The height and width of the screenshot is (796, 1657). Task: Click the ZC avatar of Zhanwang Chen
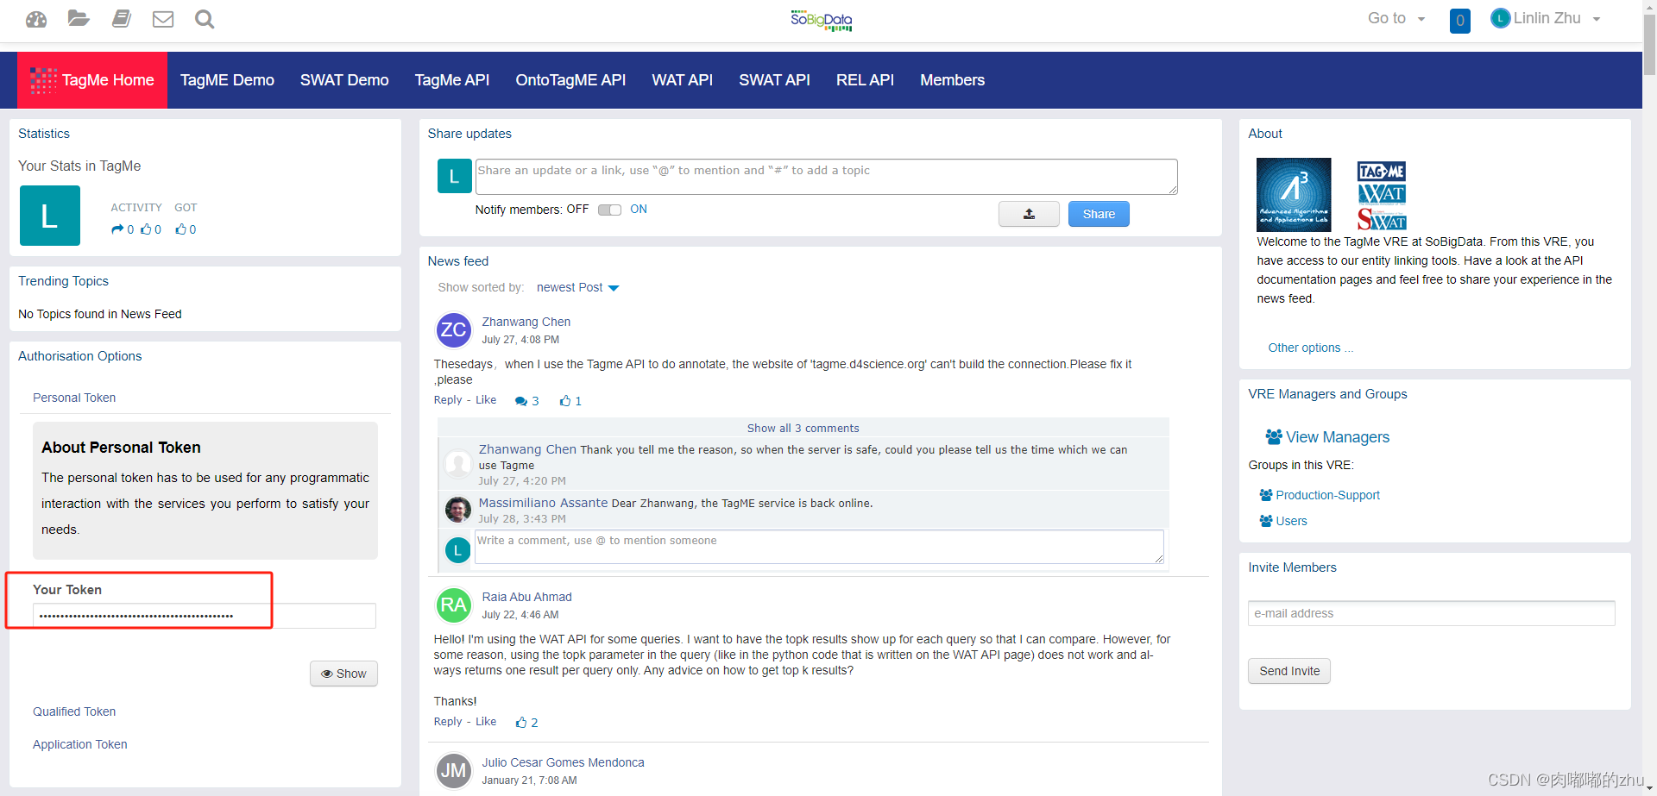[454, 329]
